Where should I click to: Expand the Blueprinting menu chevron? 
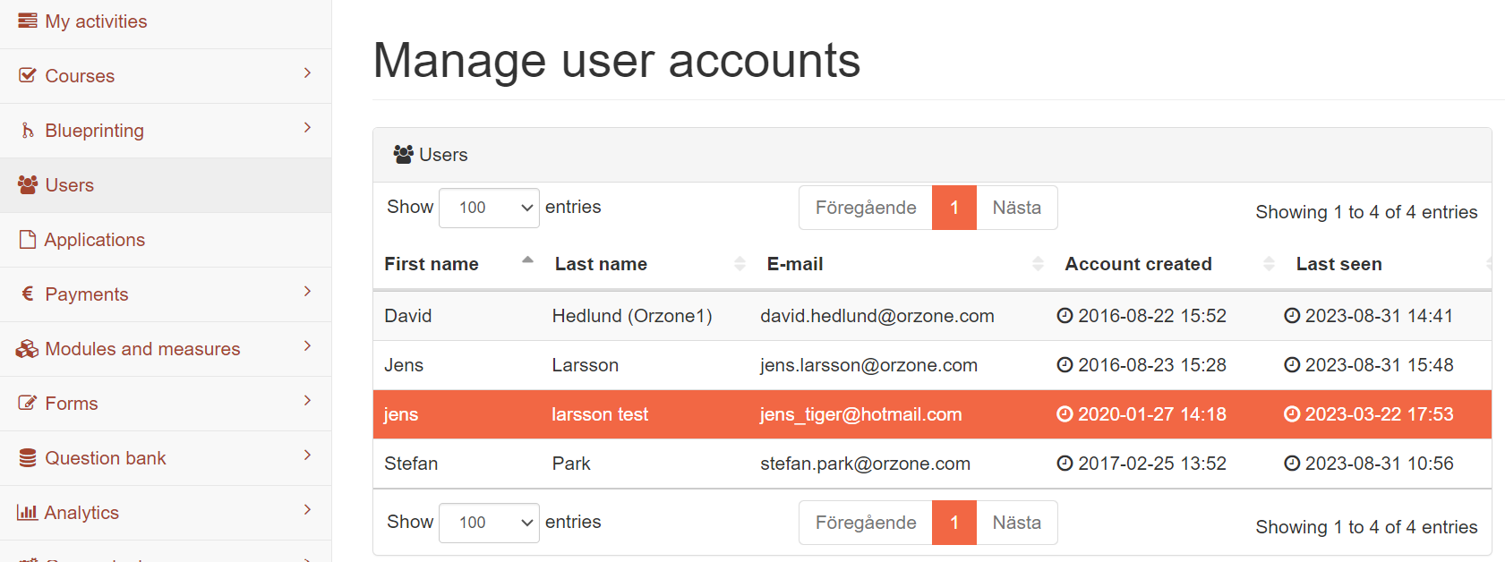(x=307, y=127)
